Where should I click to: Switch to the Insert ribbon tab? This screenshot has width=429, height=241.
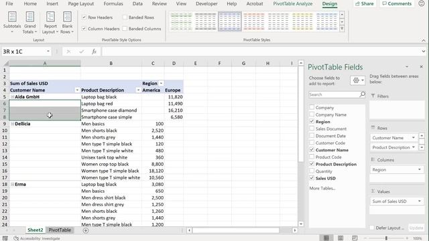coord(52,3)
